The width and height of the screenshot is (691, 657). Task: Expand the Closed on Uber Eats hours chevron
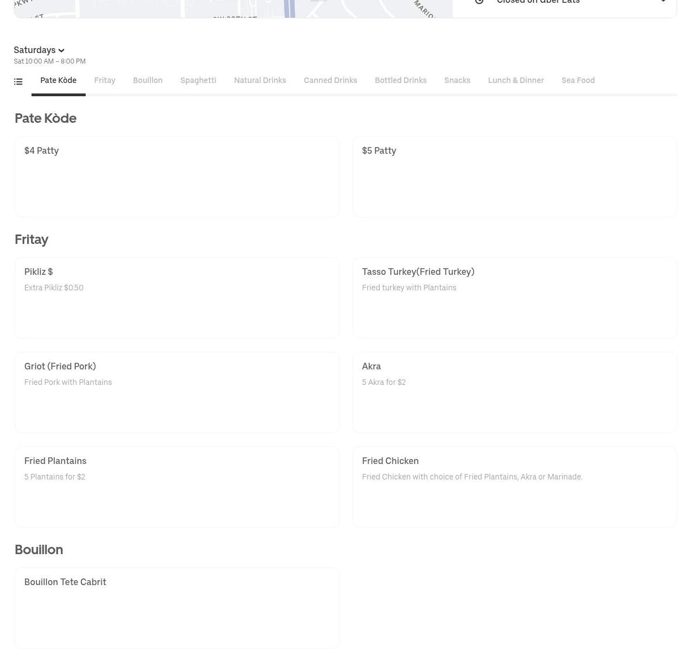coord(663,2)
